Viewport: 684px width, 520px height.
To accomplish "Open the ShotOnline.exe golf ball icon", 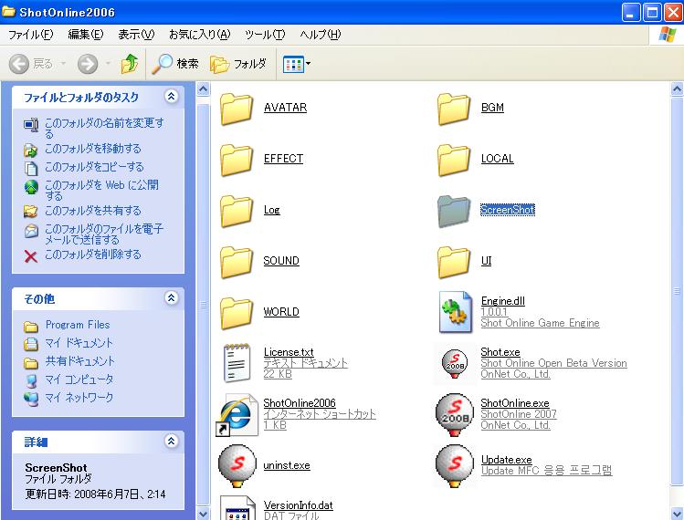I will click(x=454, y=414).
